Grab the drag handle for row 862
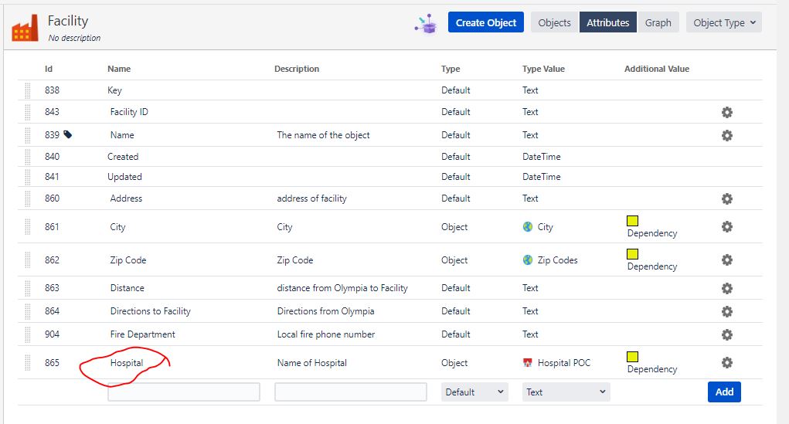789x424 pixels. pos(28,260)
